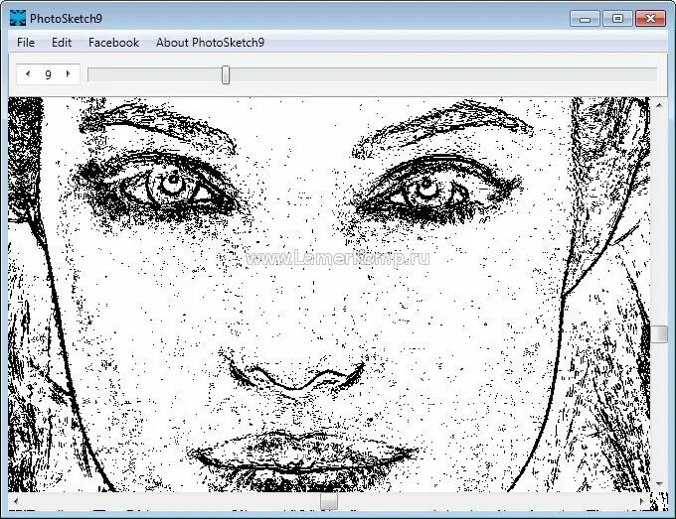
Task: Click the horizontal scrollbar left arrow
Action: click(x=16, y=501)
